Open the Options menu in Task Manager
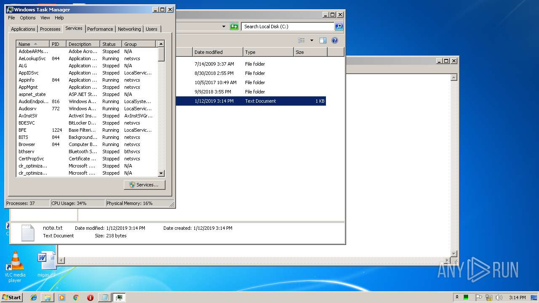 pyautogui.click(x=28, y=18)
